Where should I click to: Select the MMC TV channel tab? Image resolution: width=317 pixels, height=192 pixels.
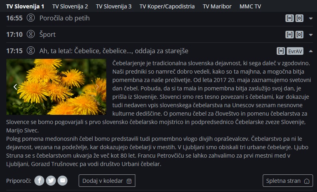point(250,6)
